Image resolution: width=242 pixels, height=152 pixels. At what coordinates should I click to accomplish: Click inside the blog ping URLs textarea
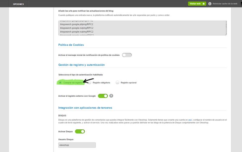coord(139,28)
